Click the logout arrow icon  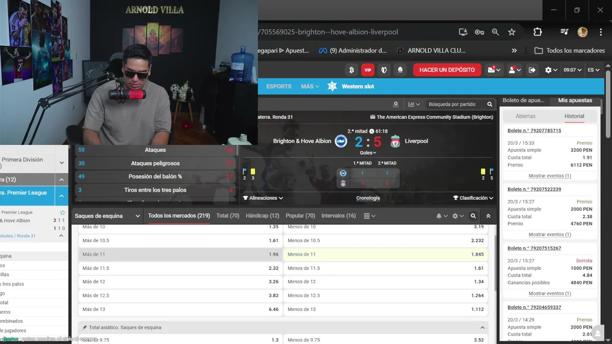[x=532, y=70]
